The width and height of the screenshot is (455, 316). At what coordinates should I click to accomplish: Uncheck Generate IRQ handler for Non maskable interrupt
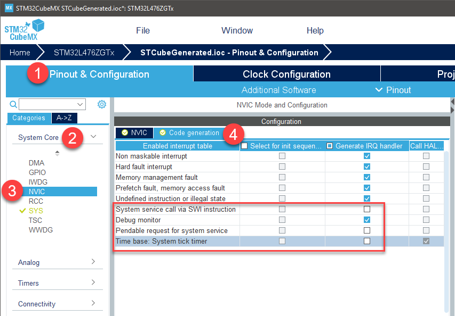tap(367, 156)
